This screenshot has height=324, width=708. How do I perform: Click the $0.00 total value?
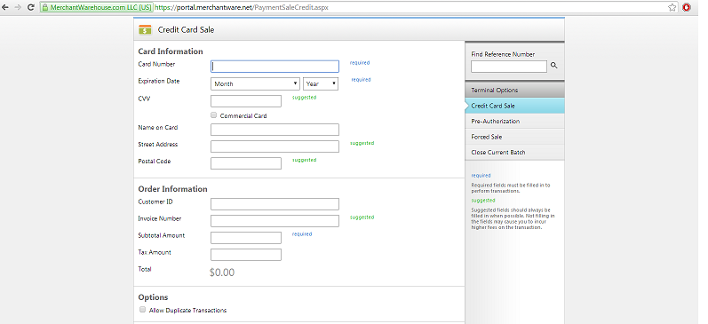[x=222, y=273]
